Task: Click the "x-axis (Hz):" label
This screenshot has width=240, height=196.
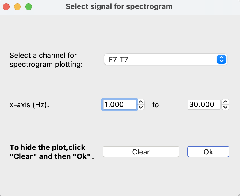Action: [29, 105]
